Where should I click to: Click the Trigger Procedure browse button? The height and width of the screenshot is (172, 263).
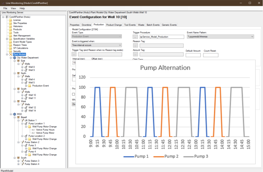click(x=135, y=37)
